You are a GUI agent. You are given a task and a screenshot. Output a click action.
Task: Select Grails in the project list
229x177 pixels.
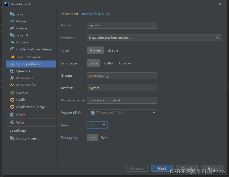click(31, 100)
